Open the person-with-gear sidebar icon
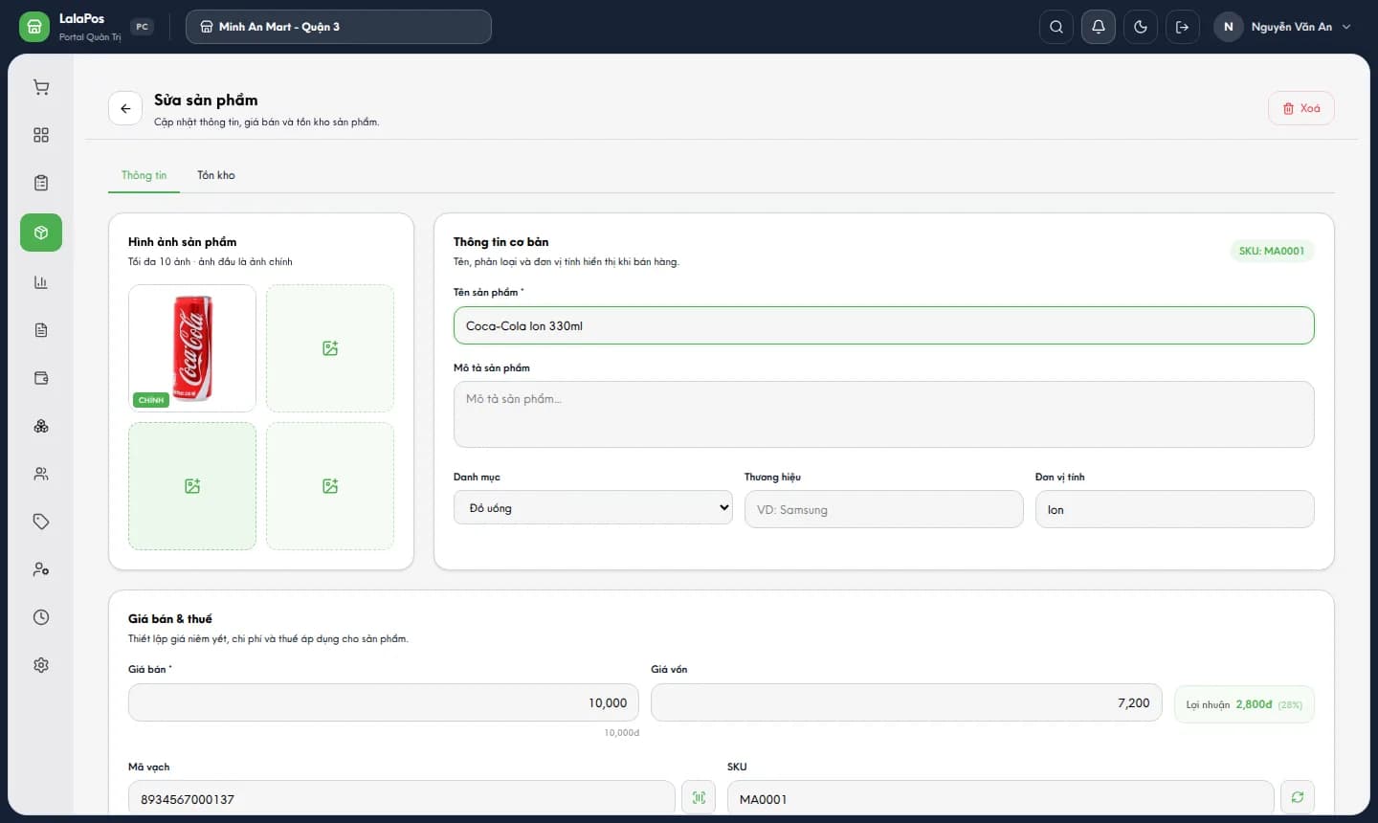 (x=41, y=569)
